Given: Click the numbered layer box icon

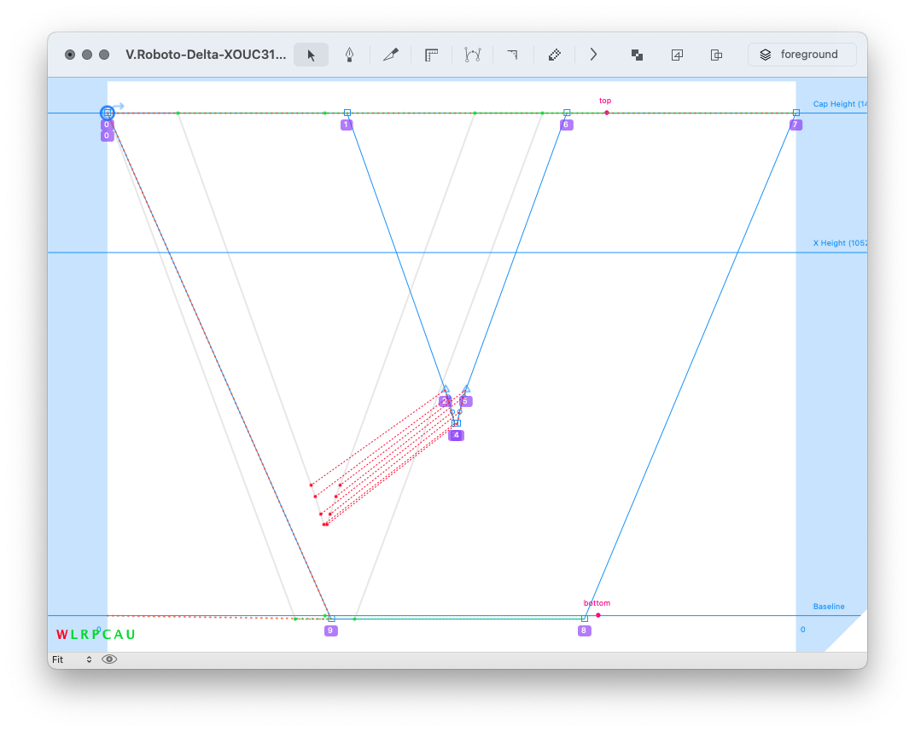Looking at the screenshot, I should coord(677,55).
